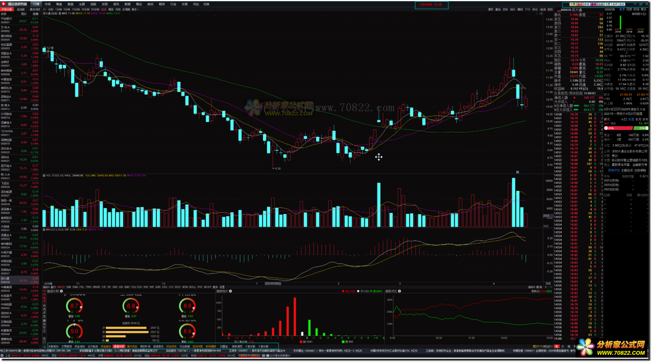This screenshot has width=652, height=362.
Task: Open the info icon beside 强弱分析
Action: [x=61, y=291]
